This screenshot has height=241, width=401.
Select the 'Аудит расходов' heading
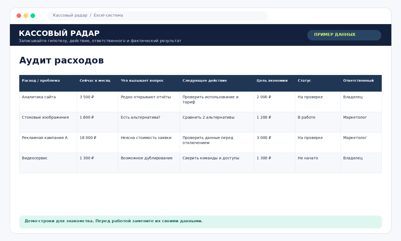[61, 61]
